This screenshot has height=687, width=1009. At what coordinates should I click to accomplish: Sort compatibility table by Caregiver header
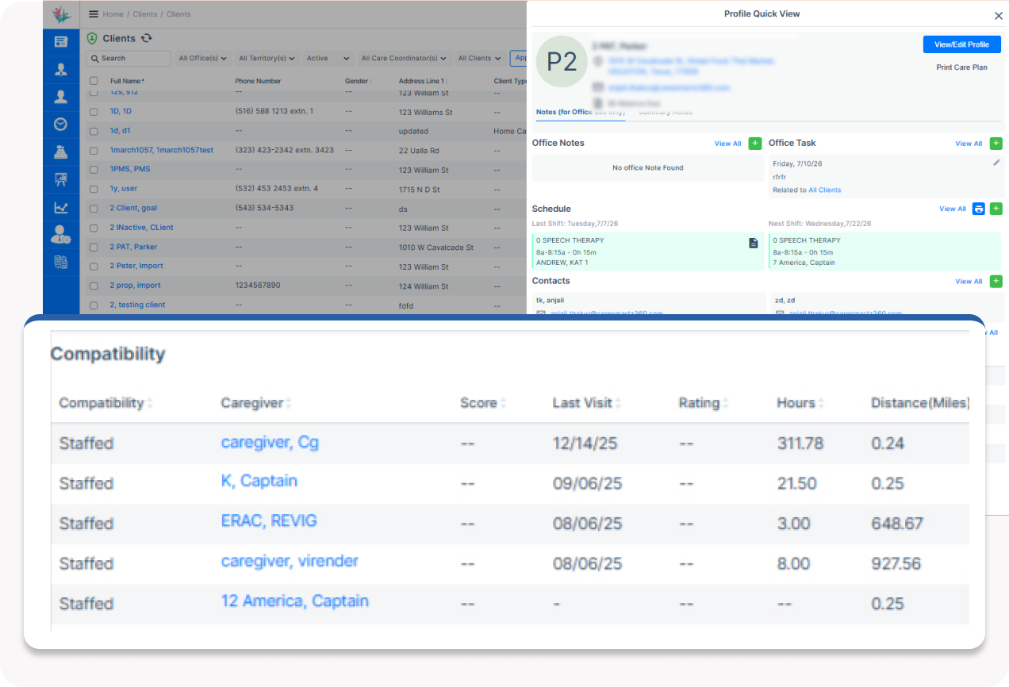(256, 403)
